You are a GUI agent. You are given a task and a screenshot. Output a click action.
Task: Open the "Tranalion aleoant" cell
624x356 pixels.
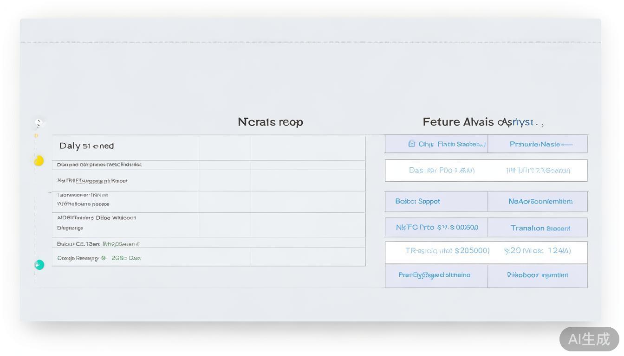[538, 228]
